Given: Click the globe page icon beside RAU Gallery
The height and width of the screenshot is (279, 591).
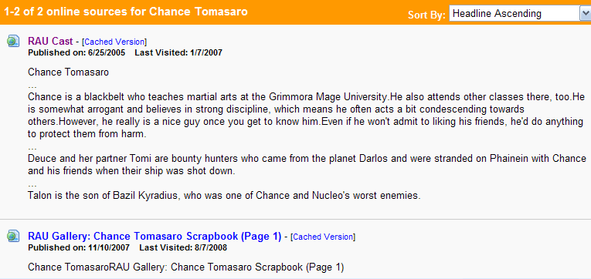Looking at the screenshot, I should [x=13, y=236].
